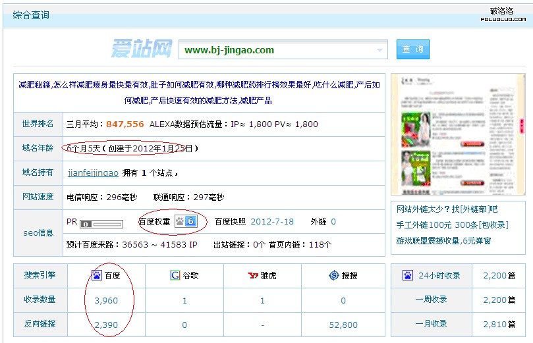Click the Sogou backlinks number 52,800
This screenshot has width=533, height=343.
(343, 325)
